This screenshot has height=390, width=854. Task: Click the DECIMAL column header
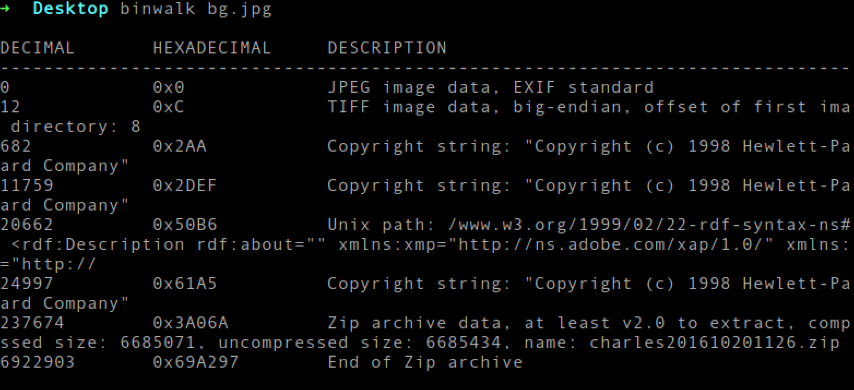click(37, 48)
